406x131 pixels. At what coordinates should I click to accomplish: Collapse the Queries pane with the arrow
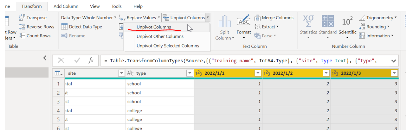[45, 58]
